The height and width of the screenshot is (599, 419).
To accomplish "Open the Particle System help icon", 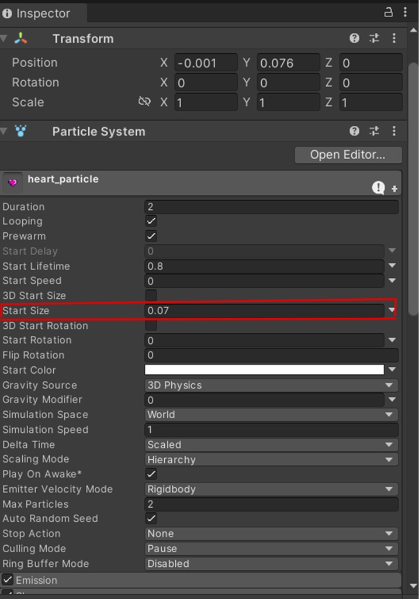I will click(x=354, y=131).
